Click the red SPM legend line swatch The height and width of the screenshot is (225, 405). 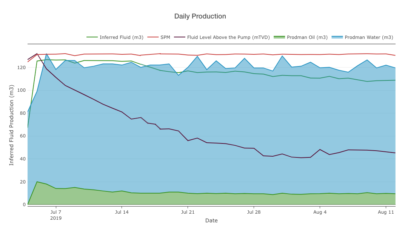tap(153, 37)
